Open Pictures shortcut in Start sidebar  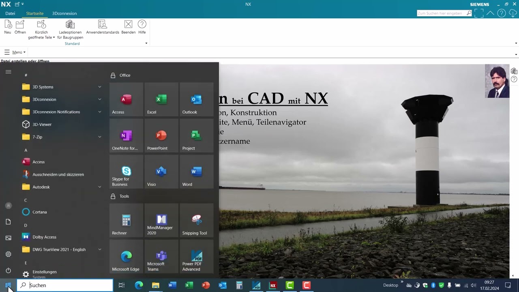point(8,238)
